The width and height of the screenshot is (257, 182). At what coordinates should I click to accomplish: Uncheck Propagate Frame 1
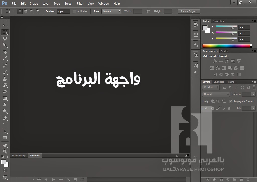click(x=231, y=101)
